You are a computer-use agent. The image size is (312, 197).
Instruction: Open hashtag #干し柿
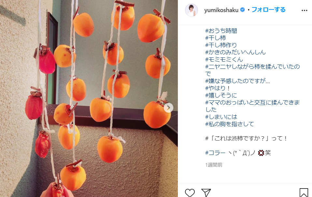click(216, 38)
